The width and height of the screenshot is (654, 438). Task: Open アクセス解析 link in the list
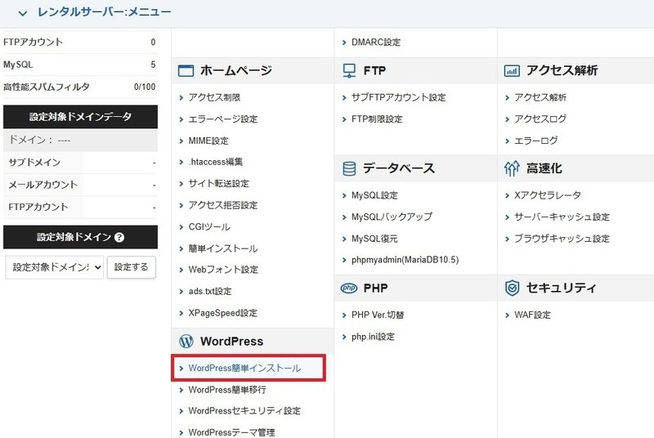click(540, 97)
